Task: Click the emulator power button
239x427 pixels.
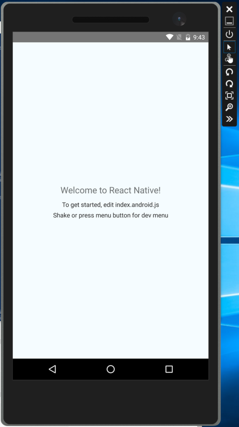Action: click(x=229, y=34)
